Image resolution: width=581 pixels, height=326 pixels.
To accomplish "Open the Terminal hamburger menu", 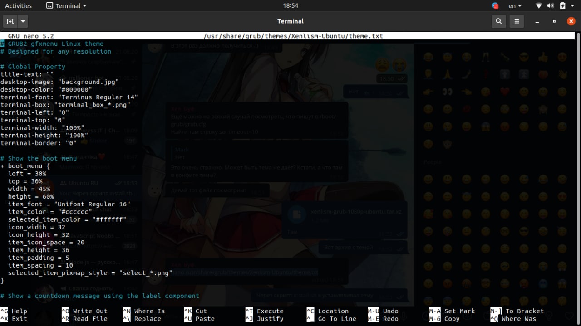I will 517,21.
